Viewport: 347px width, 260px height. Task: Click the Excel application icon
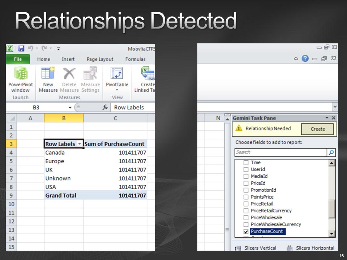[x=9, y=48]
